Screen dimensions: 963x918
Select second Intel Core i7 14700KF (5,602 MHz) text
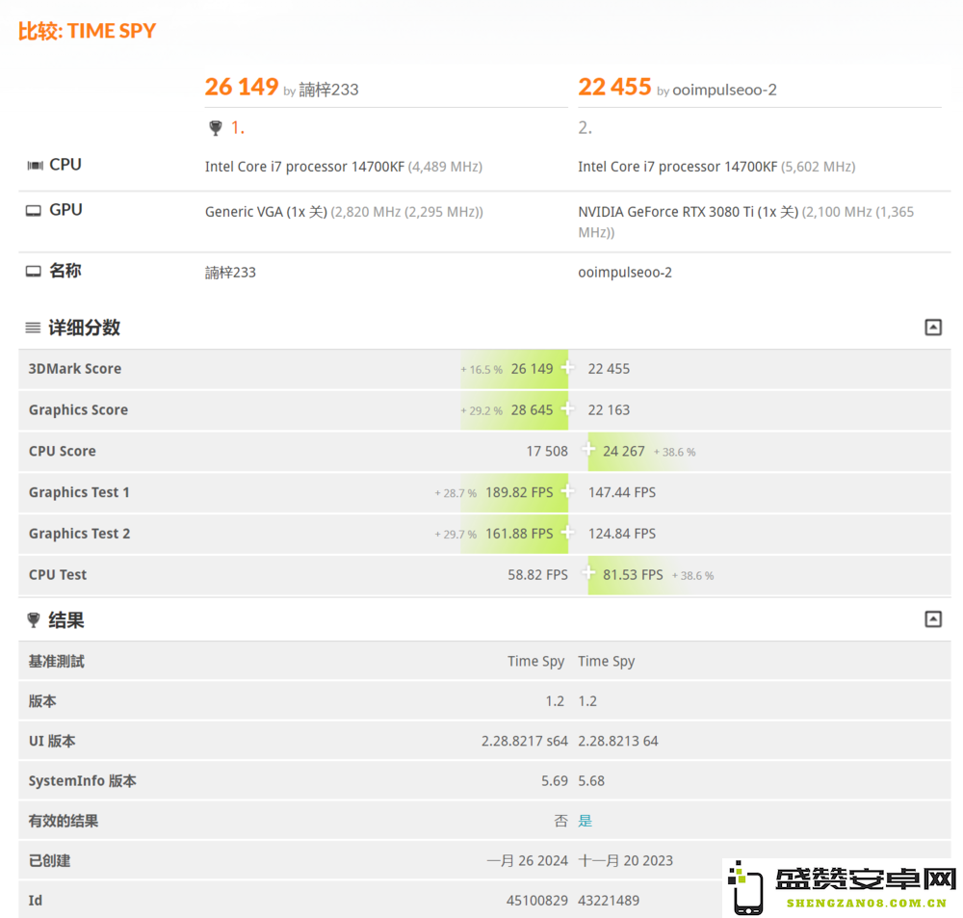tap(716, 167)
